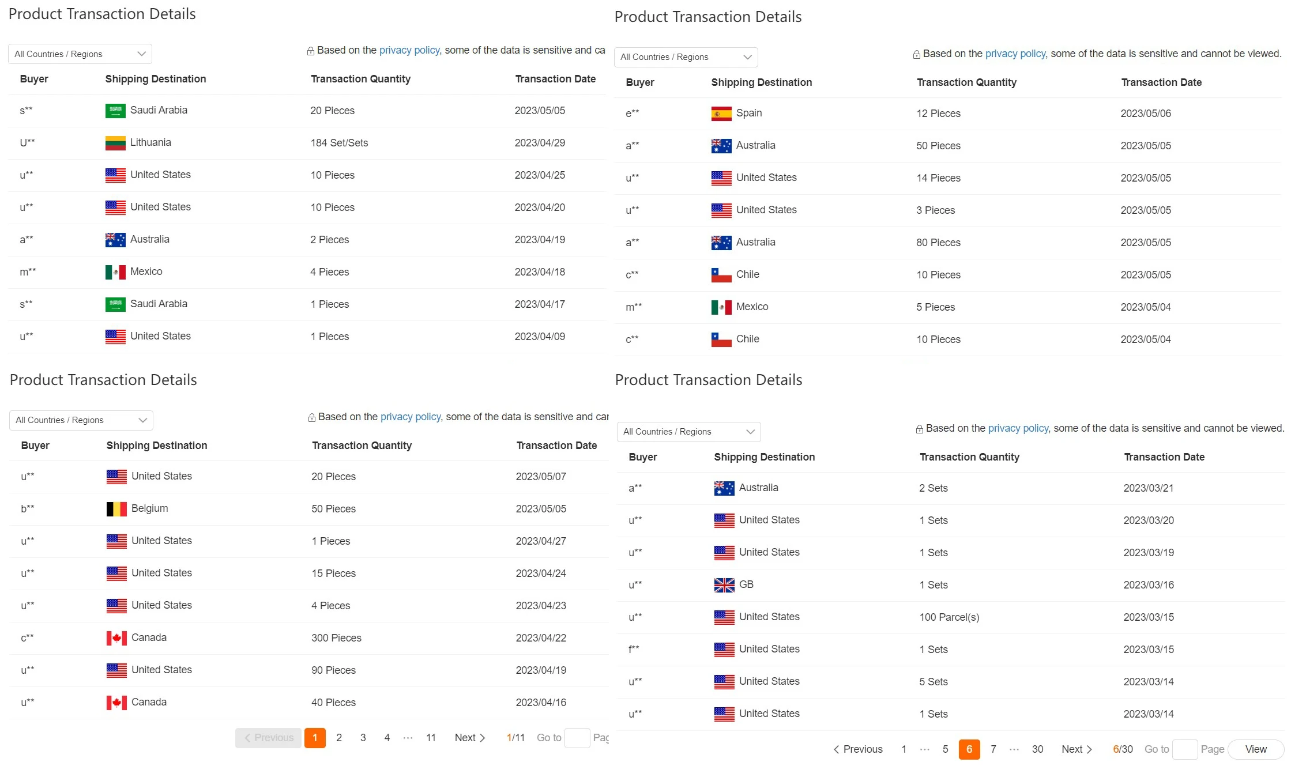Click the Spain flag icon
The image size is (1291, 766).
point(721,114)
